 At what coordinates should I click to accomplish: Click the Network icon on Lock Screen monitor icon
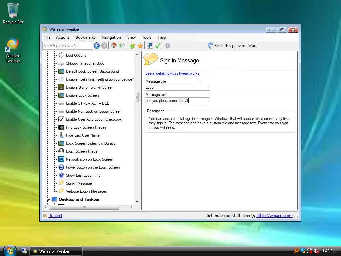(x=61, y=159)
